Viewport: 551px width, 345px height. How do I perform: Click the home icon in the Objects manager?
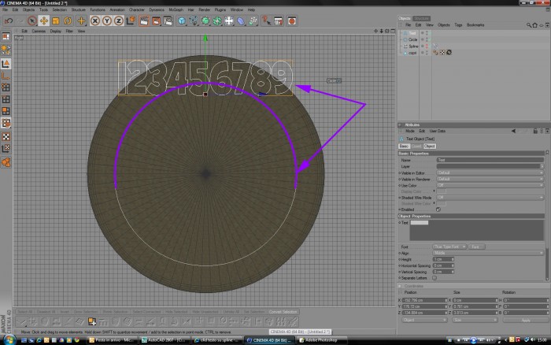534,25
